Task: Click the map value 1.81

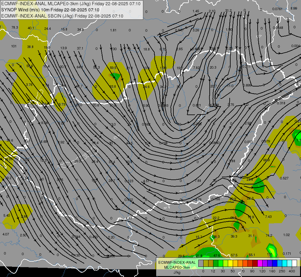Action: click(113, 30)
